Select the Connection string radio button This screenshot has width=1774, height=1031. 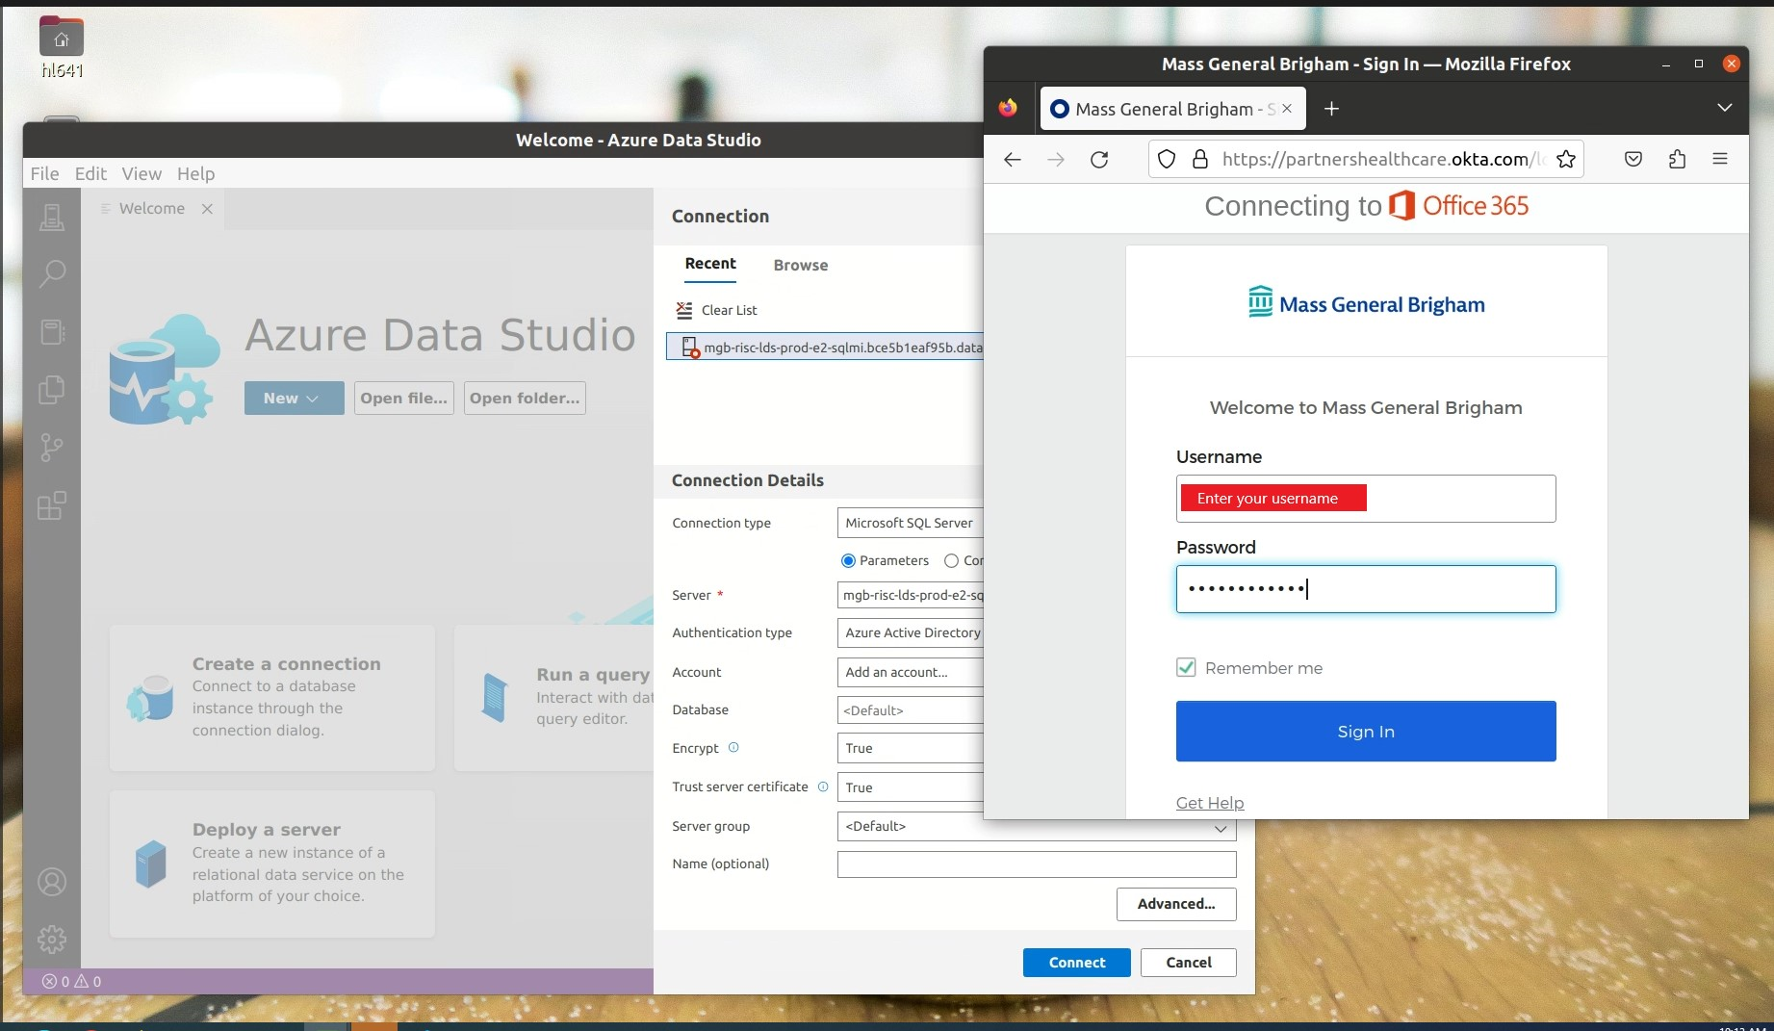pos(951,561)
